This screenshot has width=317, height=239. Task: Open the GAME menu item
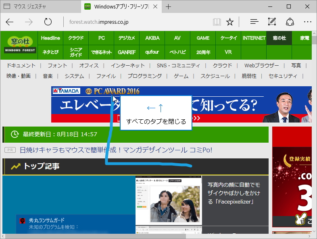click(x=203, y=38)
